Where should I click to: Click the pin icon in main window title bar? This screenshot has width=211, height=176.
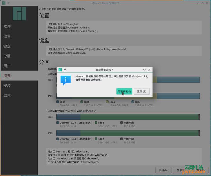pyautogui.click(x=8, y=3)
